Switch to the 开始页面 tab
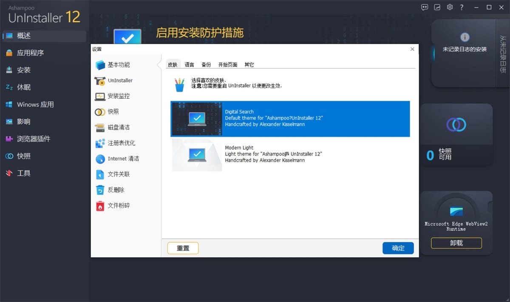The height and width of the screenshot is (302, 510). tap(228, 65)
